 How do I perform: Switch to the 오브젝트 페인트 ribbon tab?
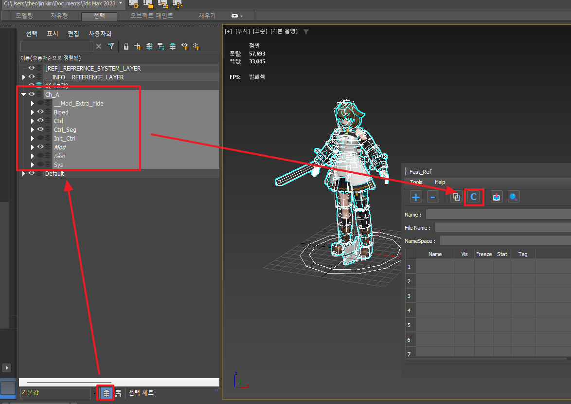[x=151, y=16]
